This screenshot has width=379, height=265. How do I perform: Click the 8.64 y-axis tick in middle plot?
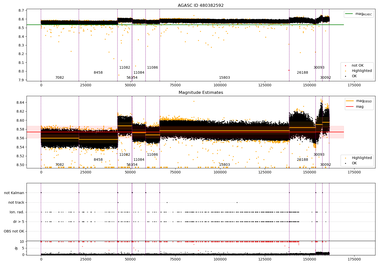[20, 103]
